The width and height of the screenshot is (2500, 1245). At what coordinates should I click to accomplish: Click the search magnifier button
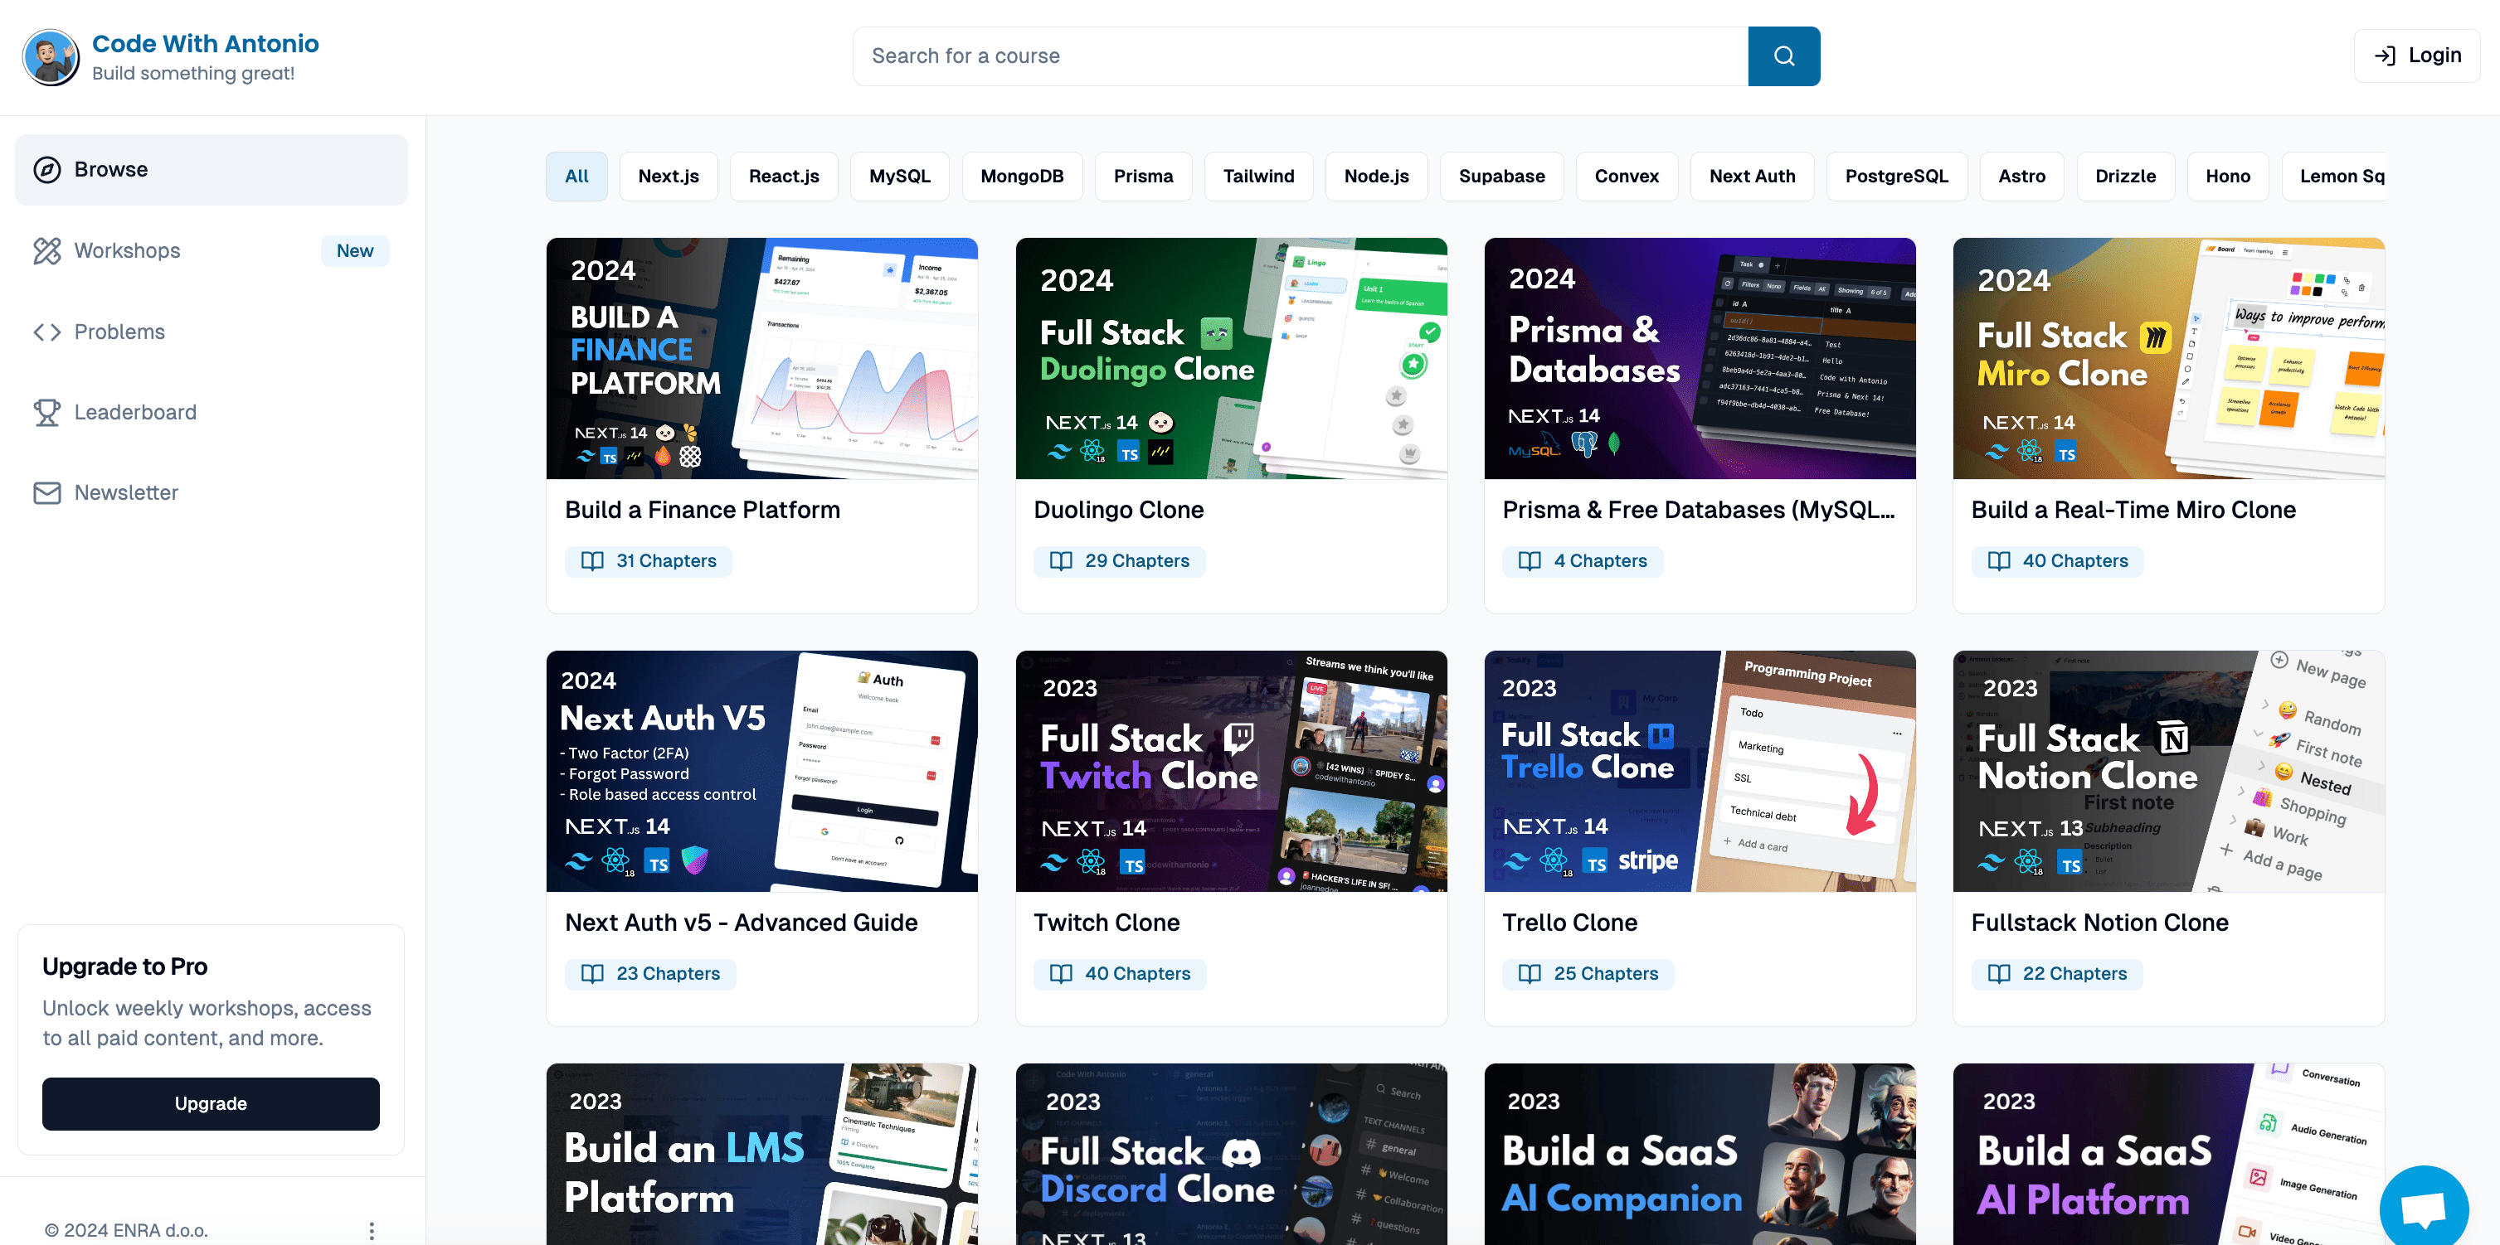(x=1783, y=56)
